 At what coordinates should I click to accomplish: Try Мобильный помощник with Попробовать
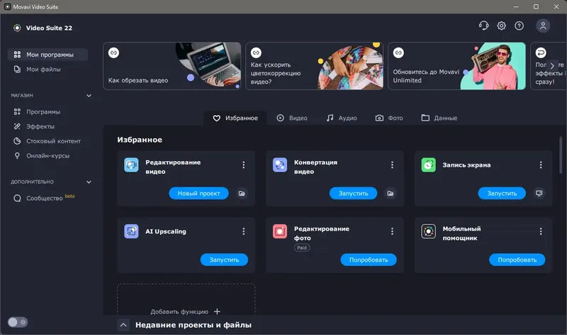coord(517,260)
